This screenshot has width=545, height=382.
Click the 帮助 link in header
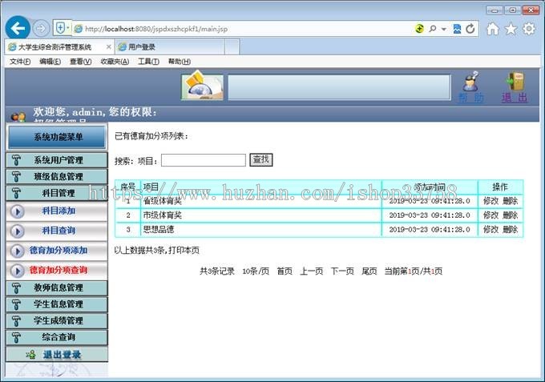[x=471, y=98]
